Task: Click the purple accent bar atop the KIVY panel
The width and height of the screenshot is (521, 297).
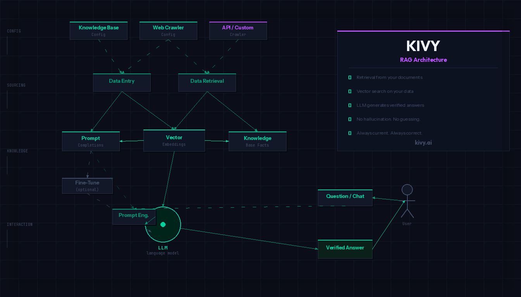Action: click(423, 31)
